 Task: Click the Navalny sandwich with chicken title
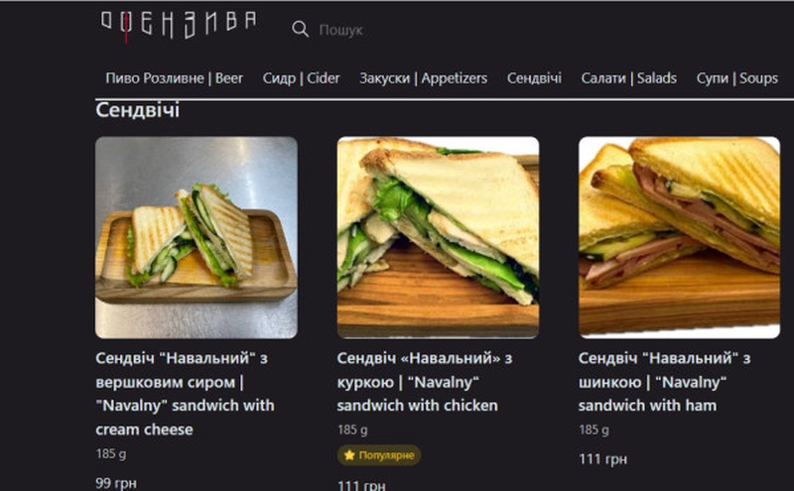tap(425, 382)
